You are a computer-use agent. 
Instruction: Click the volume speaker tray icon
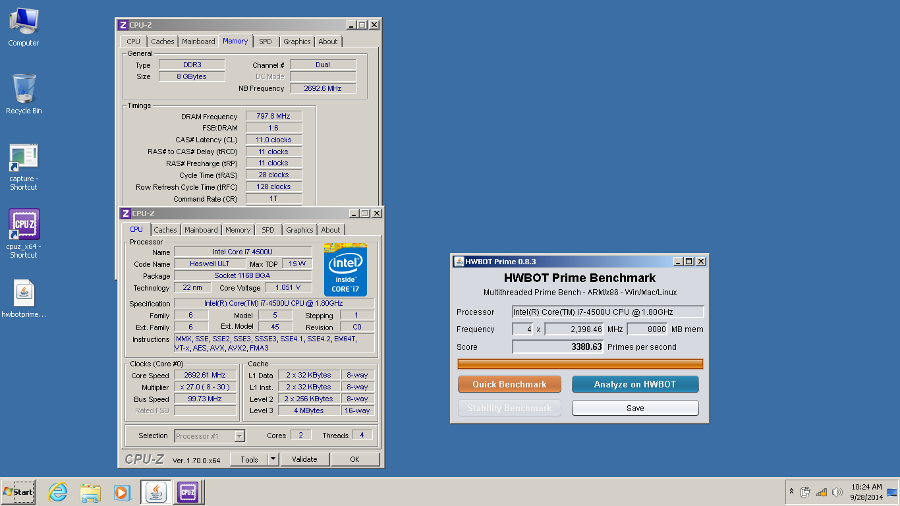[x=837, y=492]
